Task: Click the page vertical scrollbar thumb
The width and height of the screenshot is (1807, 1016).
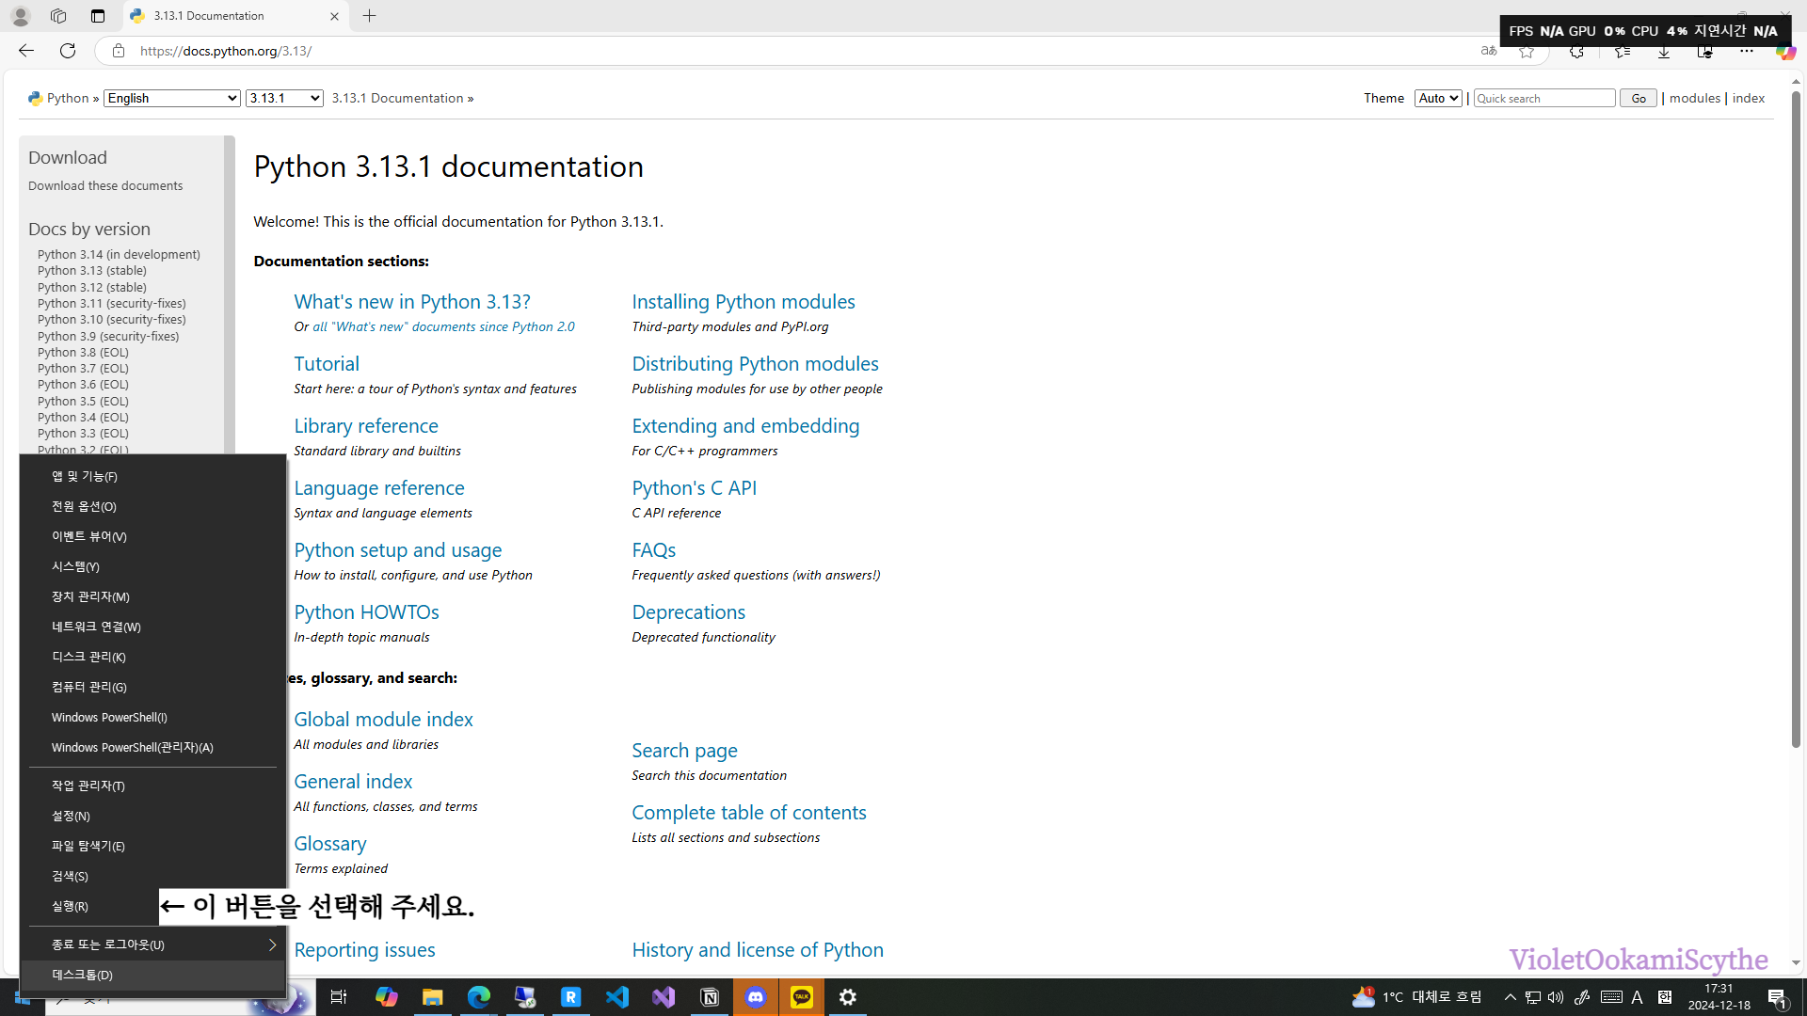Action: (x=1796, y=419)
